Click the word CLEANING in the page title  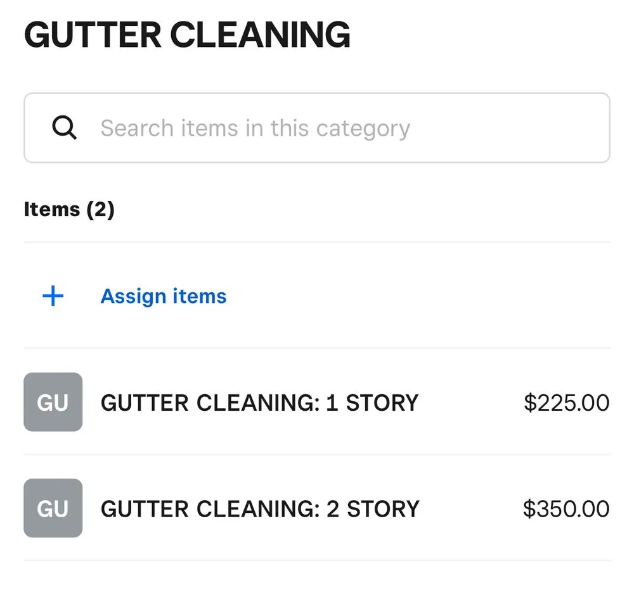pos(260,34)
